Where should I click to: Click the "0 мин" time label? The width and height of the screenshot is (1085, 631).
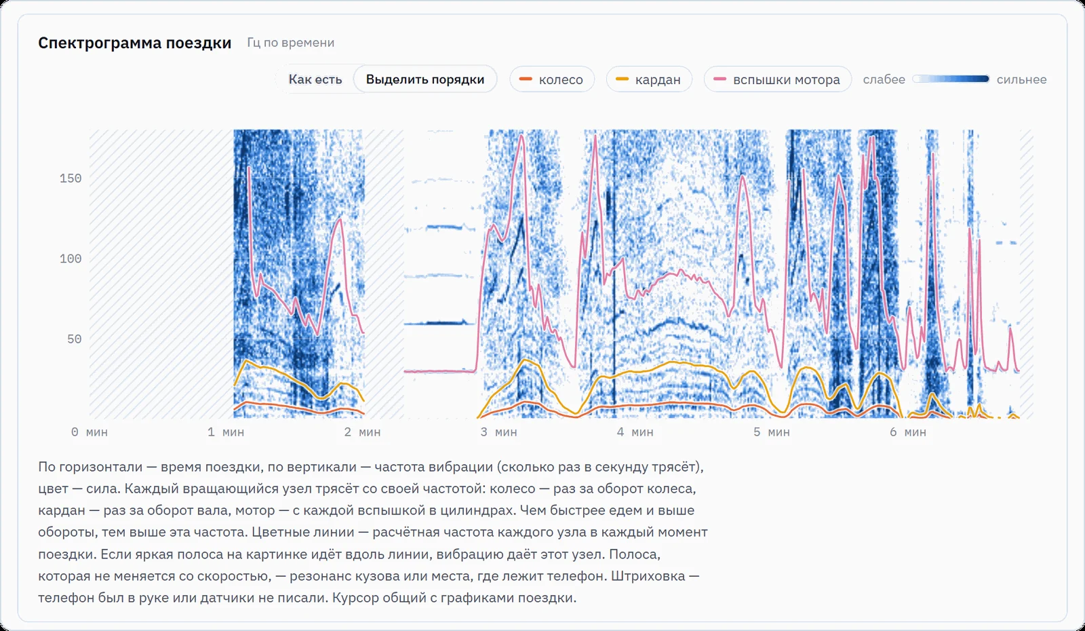[90, 432]
